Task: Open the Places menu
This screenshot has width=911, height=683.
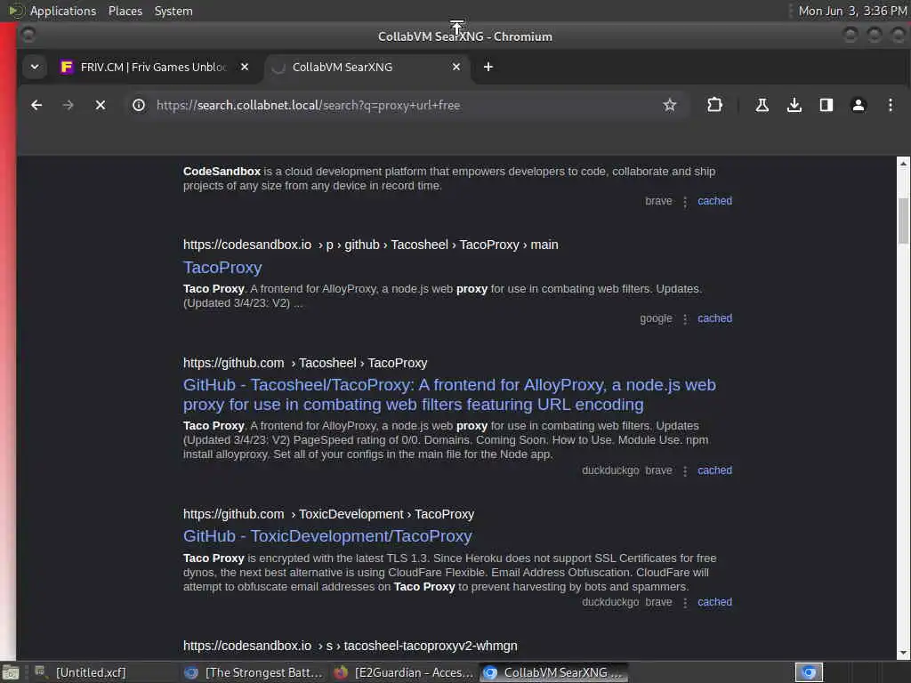Action: [125, 11]
